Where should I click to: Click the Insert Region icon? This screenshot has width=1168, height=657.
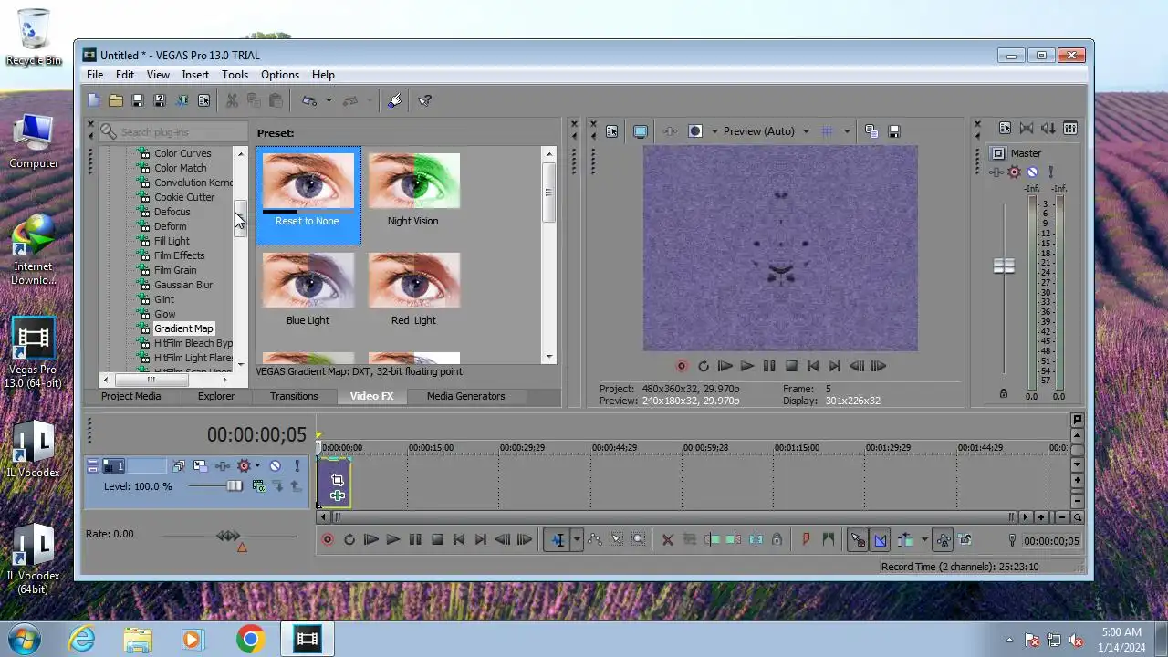[x=828, y=540]
